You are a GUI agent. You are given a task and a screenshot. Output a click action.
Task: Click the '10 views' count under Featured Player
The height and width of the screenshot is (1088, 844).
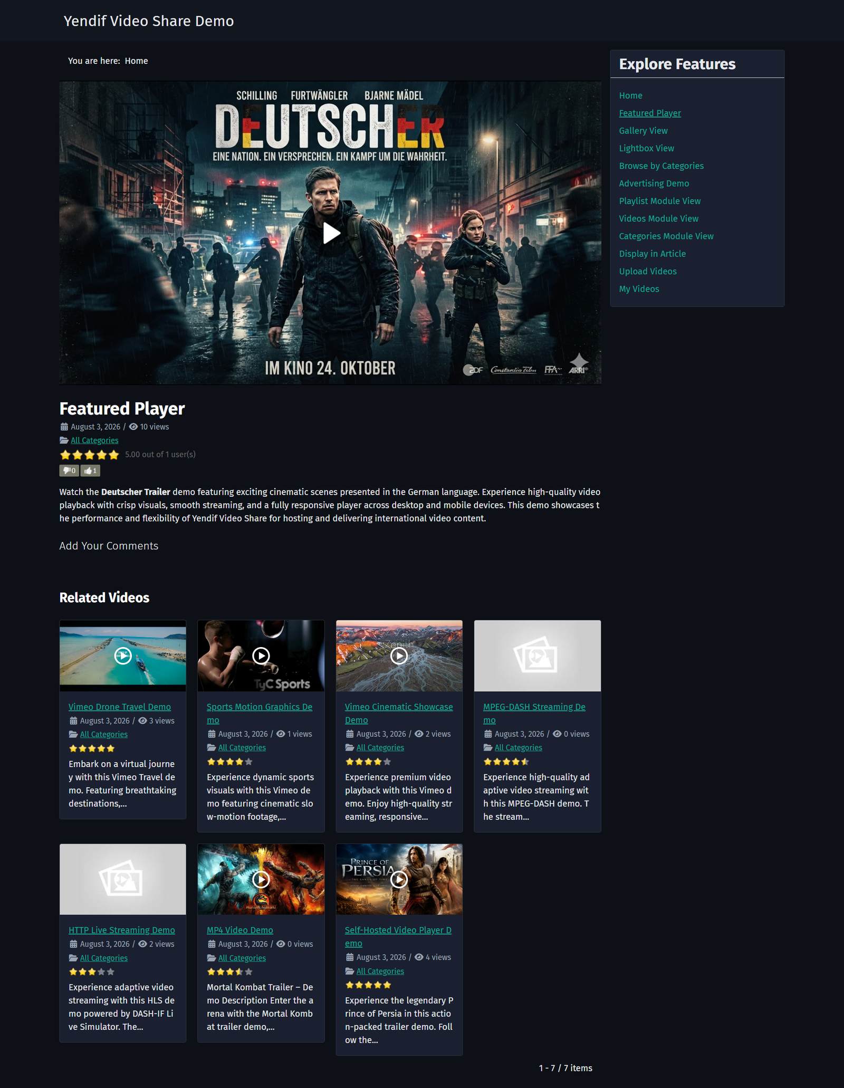point(155,427)
